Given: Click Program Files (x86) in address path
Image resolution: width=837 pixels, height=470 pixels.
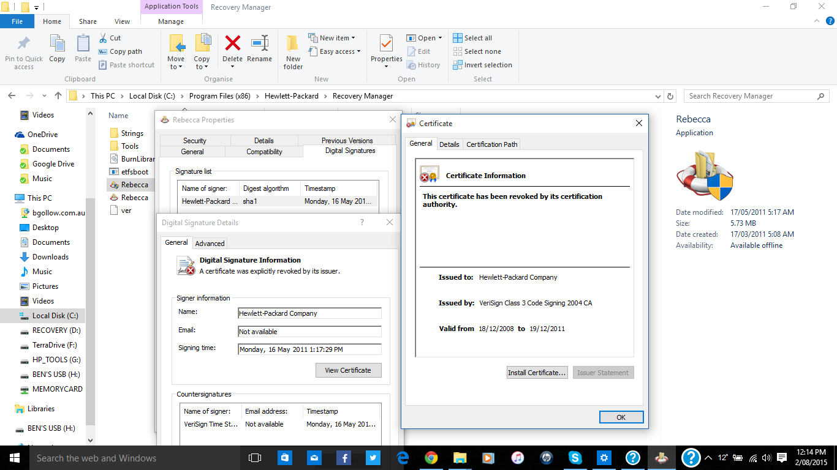Looking at the screenshot, I should [221, 96].
